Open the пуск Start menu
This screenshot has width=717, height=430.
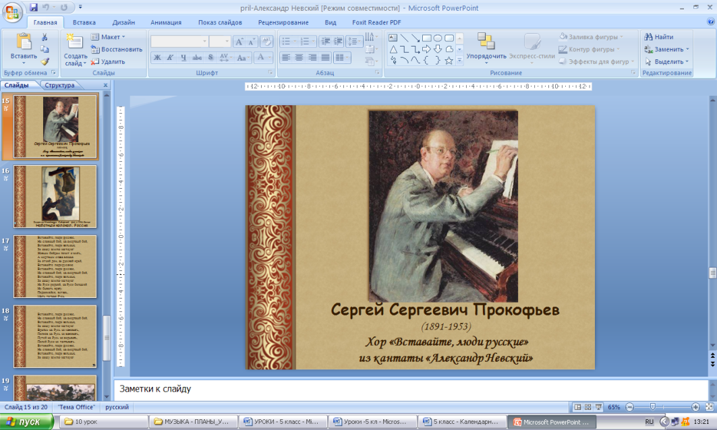(26, 421)
